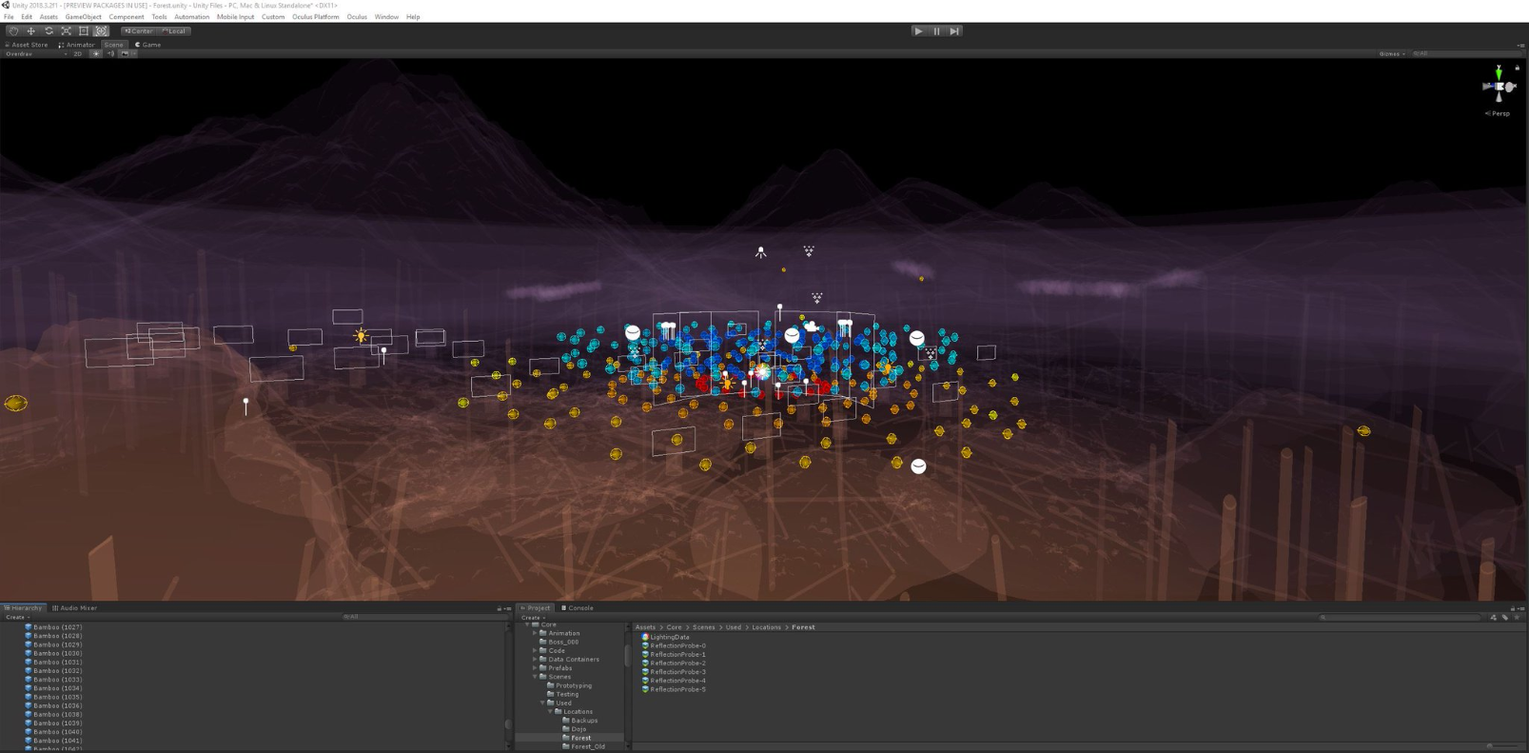Select ReflectionProbe-3 asset
This screenshot has height=753, width=1529.
(677, 672)
